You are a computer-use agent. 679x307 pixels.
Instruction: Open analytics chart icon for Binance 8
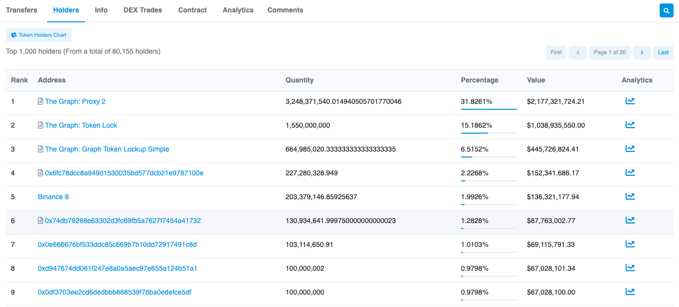630,197
